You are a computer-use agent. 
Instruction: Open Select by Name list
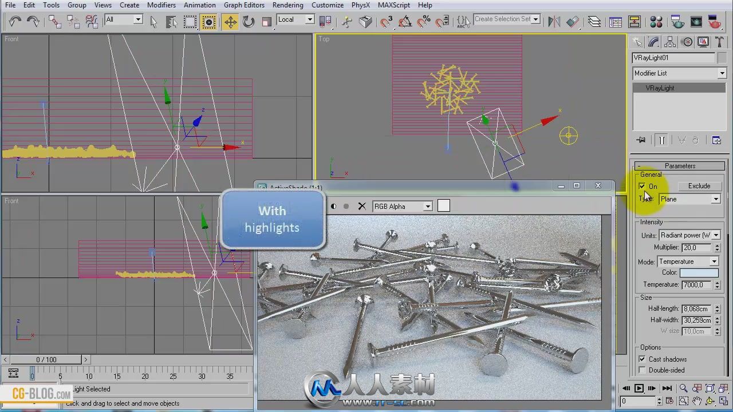pyautogui.click(x=172, y=22)
